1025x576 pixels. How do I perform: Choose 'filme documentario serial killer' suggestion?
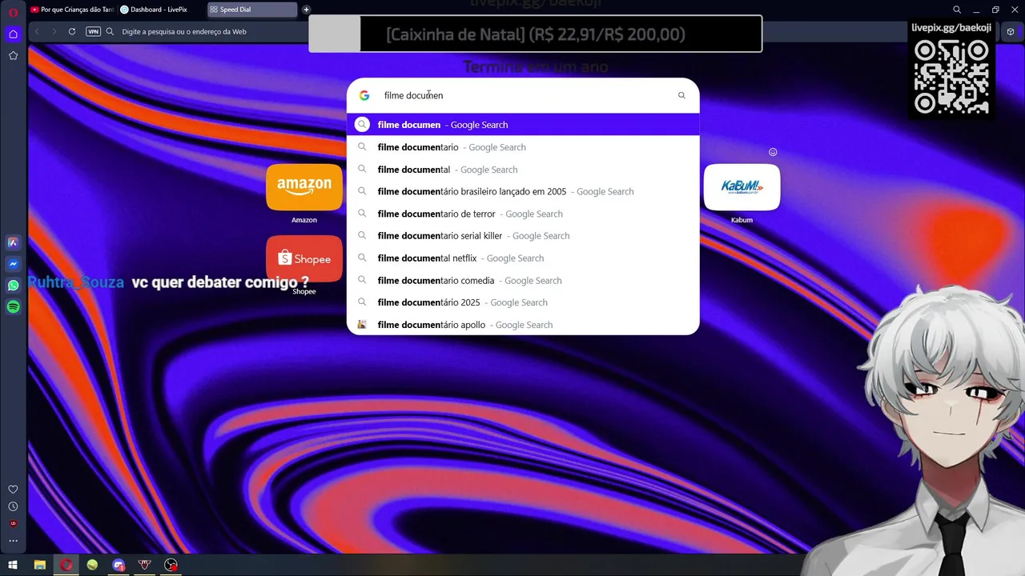[523, 236]
